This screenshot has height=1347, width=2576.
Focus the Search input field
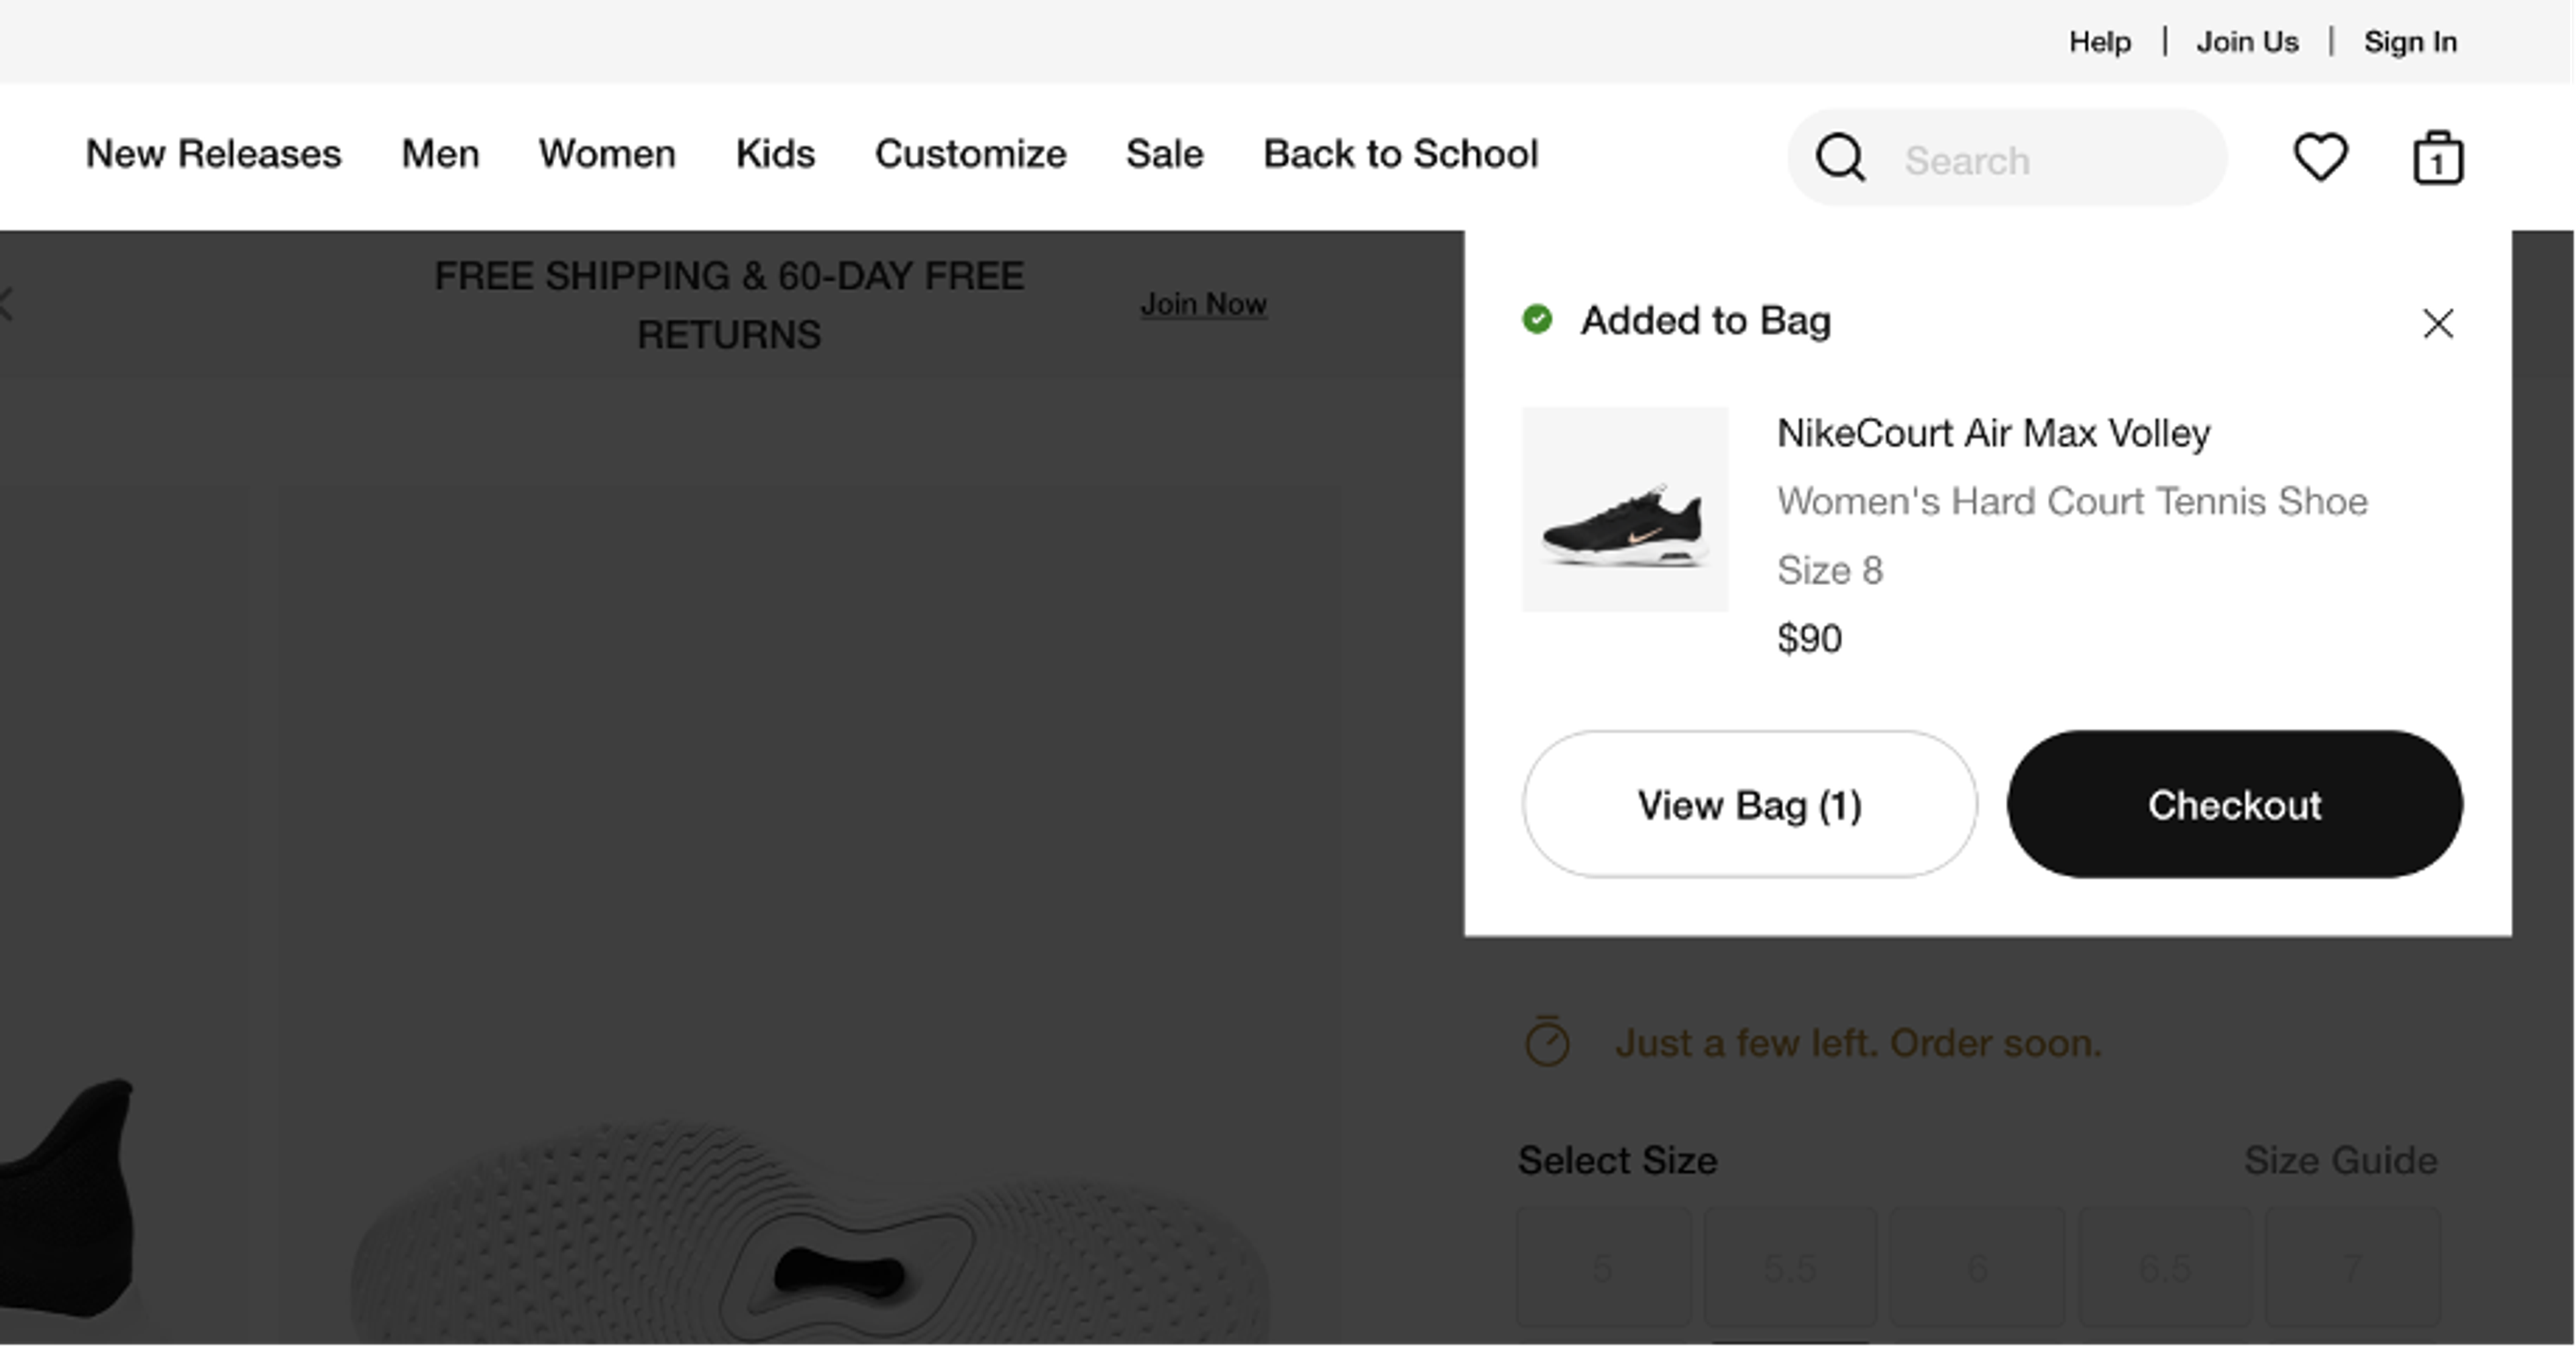click(2006, 158)
